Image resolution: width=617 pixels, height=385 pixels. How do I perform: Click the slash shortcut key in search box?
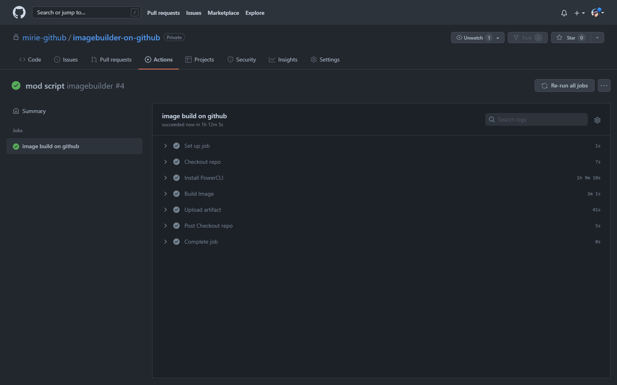coord(134,12)
